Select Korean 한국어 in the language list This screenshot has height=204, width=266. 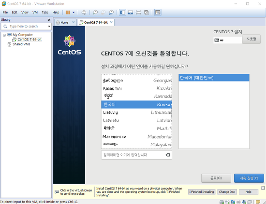point(136,104)
